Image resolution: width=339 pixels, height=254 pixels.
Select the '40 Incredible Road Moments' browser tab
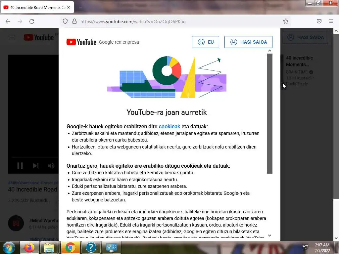[37, 7]
